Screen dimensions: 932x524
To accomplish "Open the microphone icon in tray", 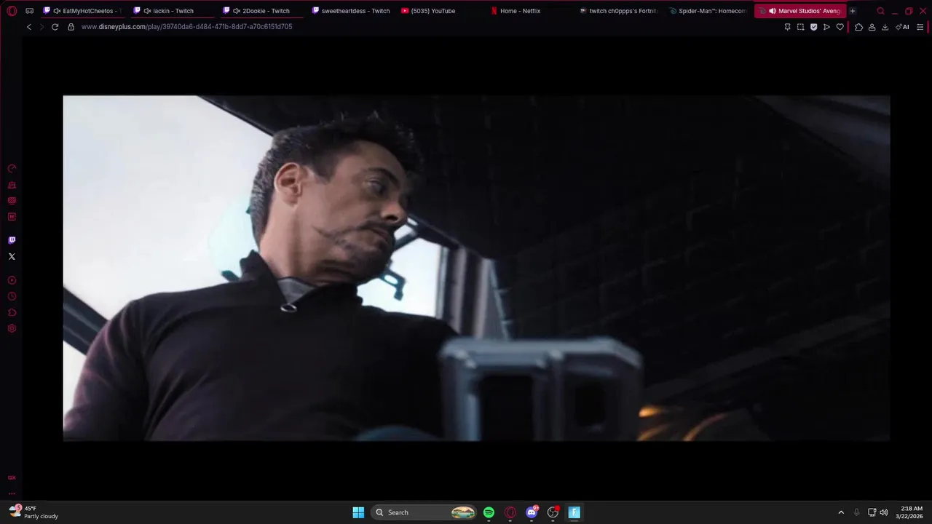I will (856, 512).
